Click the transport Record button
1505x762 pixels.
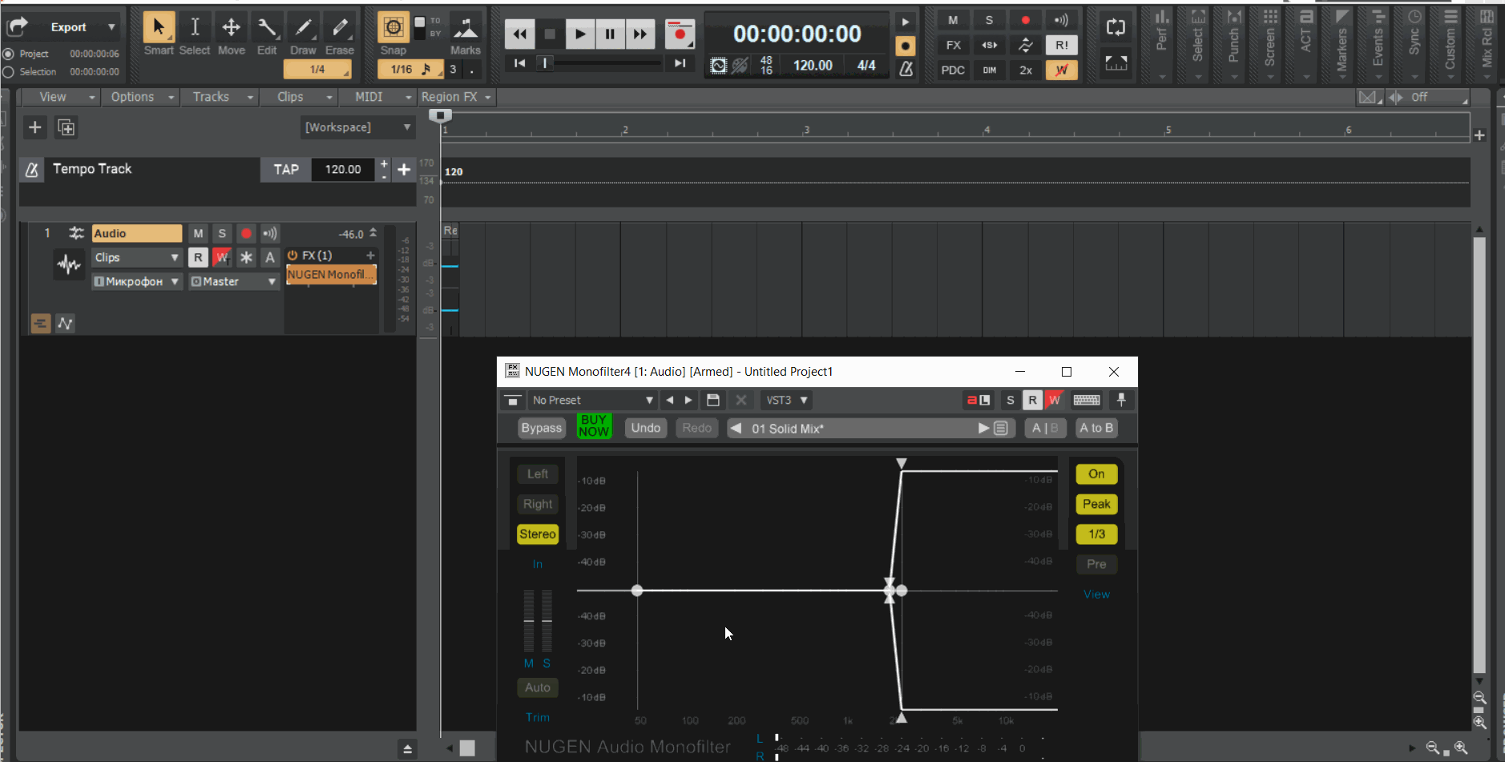[680, 34]
